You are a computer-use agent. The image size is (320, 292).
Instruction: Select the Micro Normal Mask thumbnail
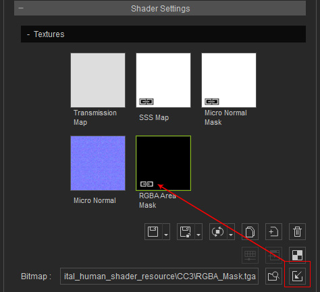229,80
